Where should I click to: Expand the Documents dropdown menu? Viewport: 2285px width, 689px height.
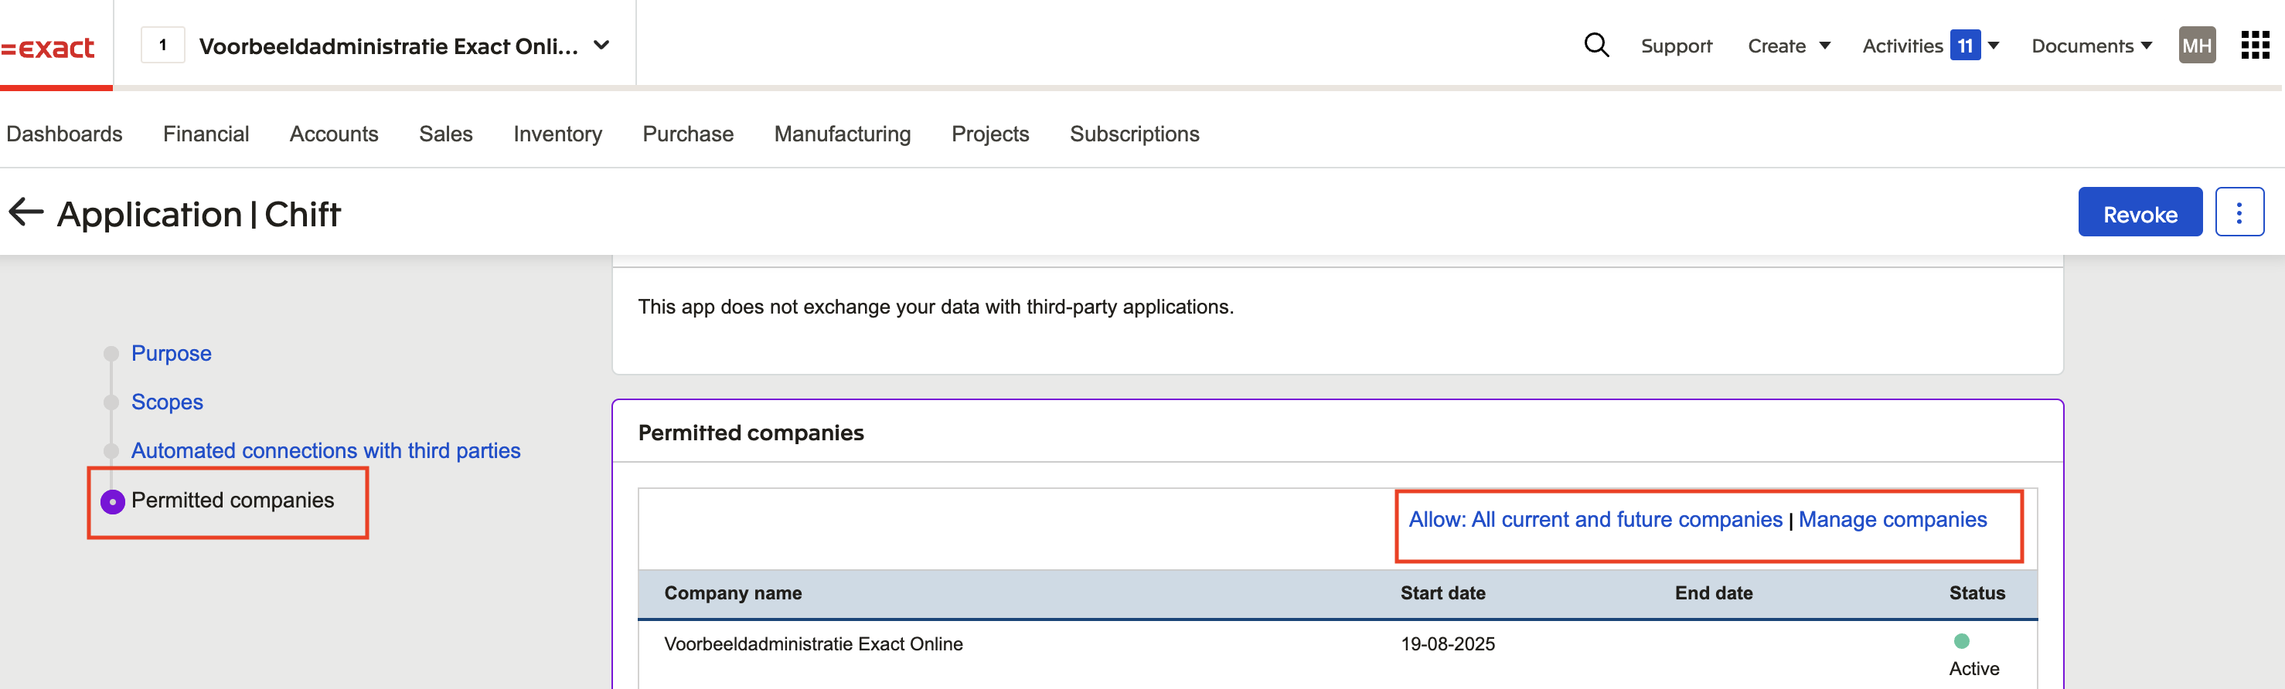click(x=2091, y=46)
